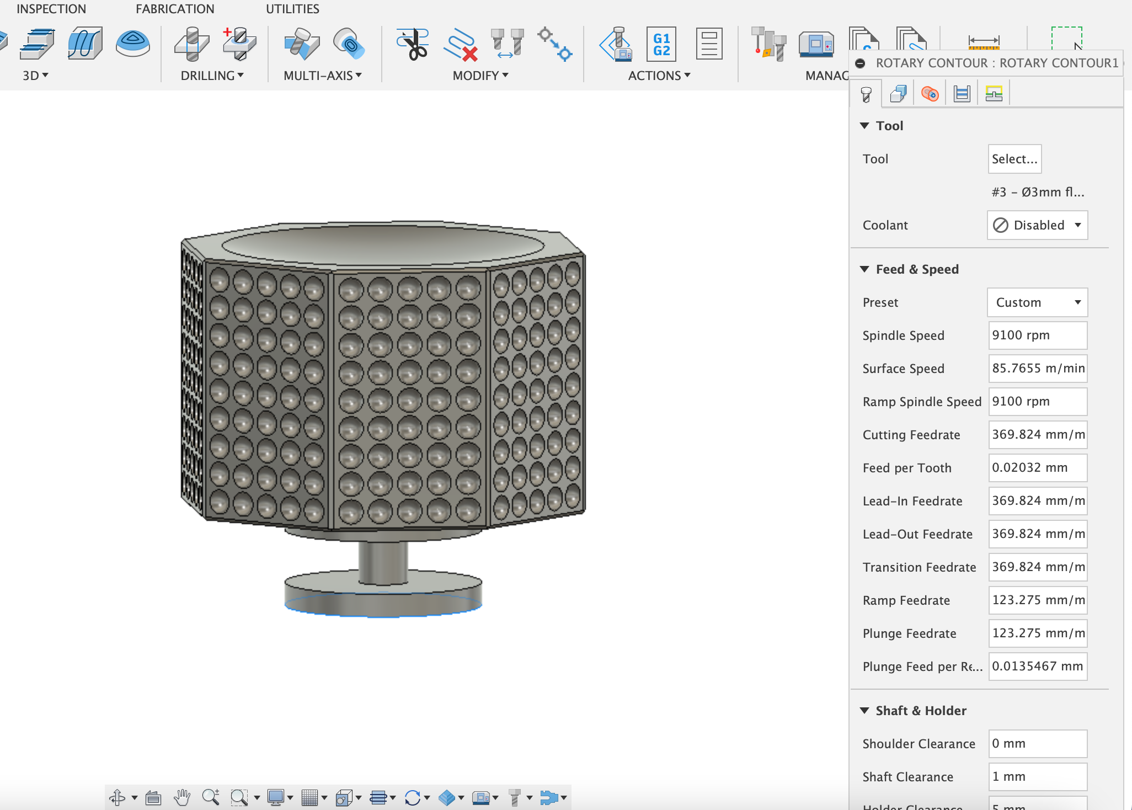Activate the Pan hand tool
The width and height of the screenshot is (1132, 810).
click(x=182, y=797)
